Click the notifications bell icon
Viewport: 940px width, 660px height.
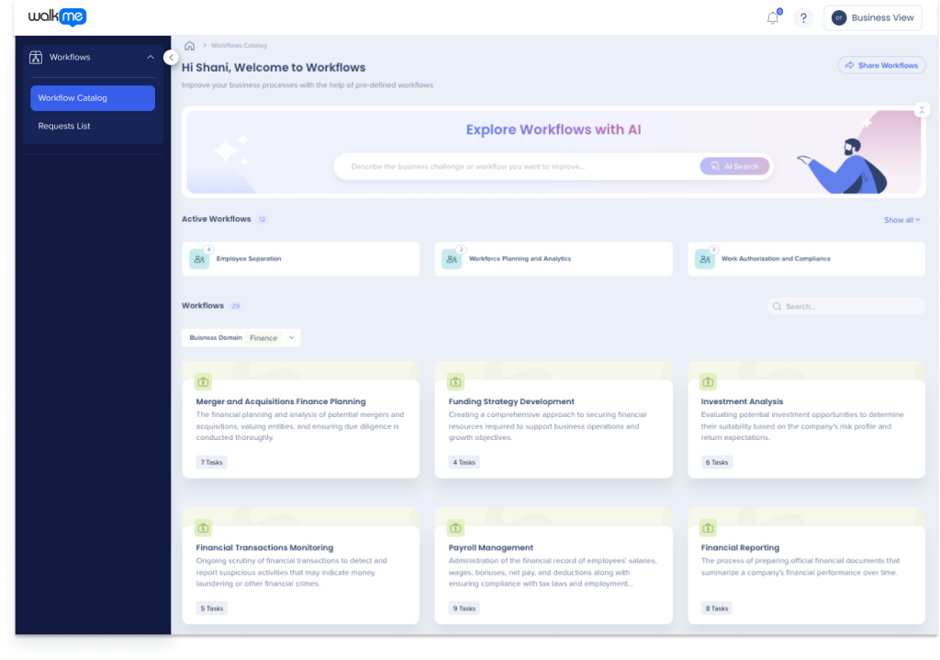coord(773,18)
